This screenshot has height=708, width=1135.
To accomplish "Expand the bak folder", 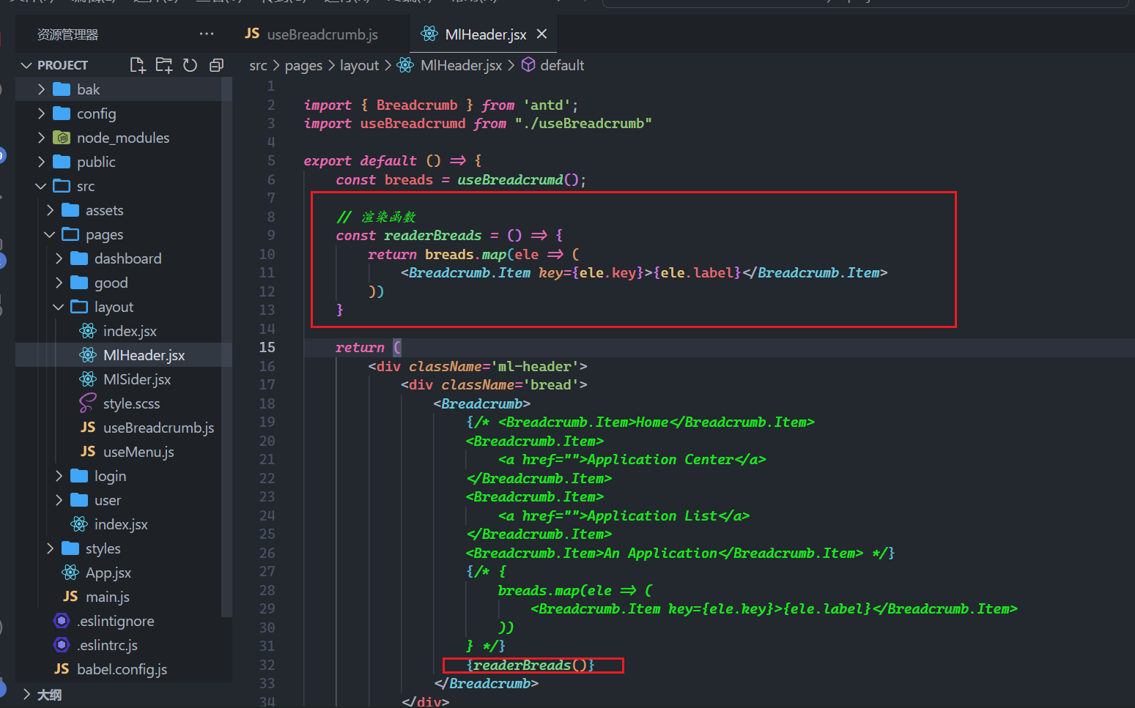I will [x=41, y=89].
